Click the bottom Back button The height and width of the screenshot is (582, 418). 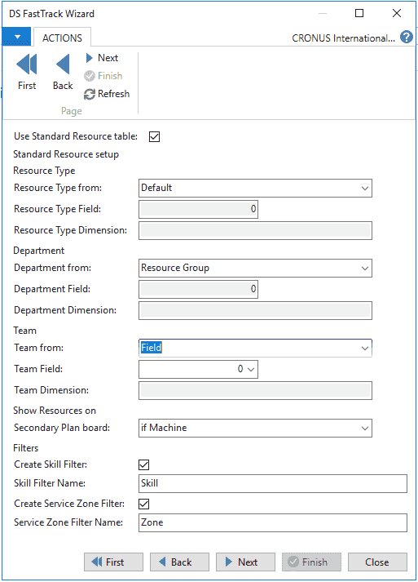pos(179,562)
